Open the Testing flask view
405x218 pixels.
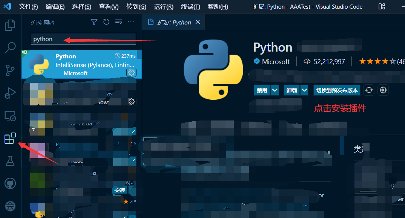(10, 161)
